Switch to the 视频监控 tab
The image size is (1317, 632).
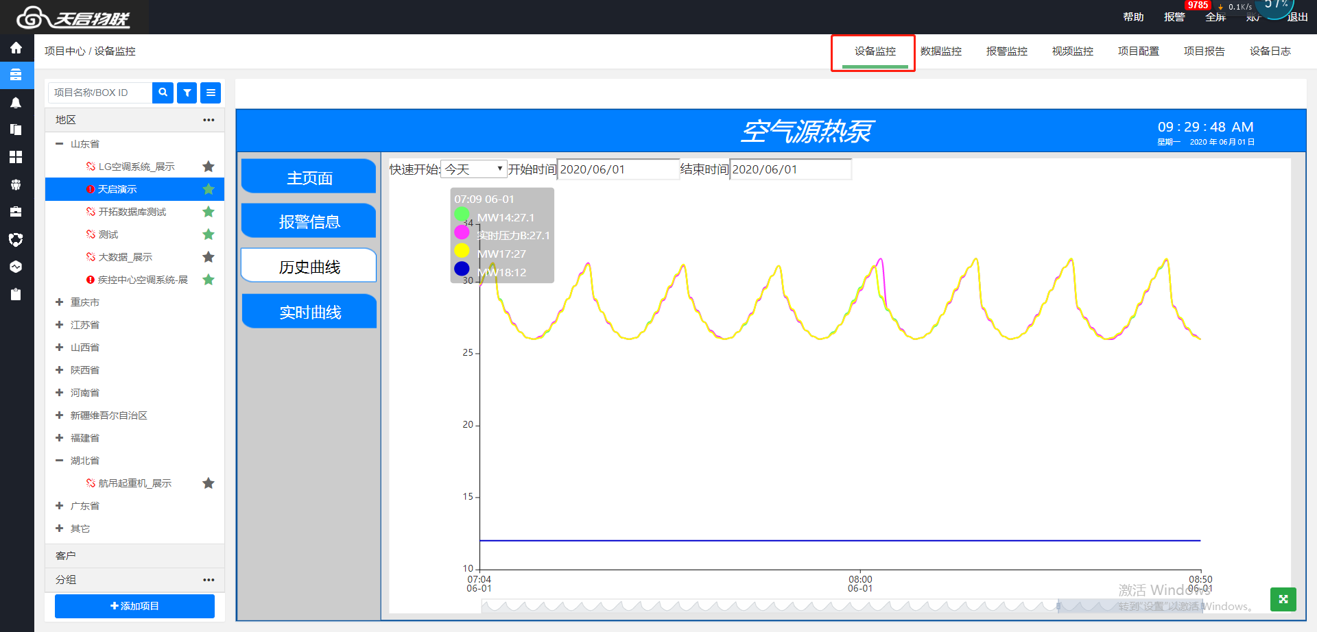(1072, 51)
